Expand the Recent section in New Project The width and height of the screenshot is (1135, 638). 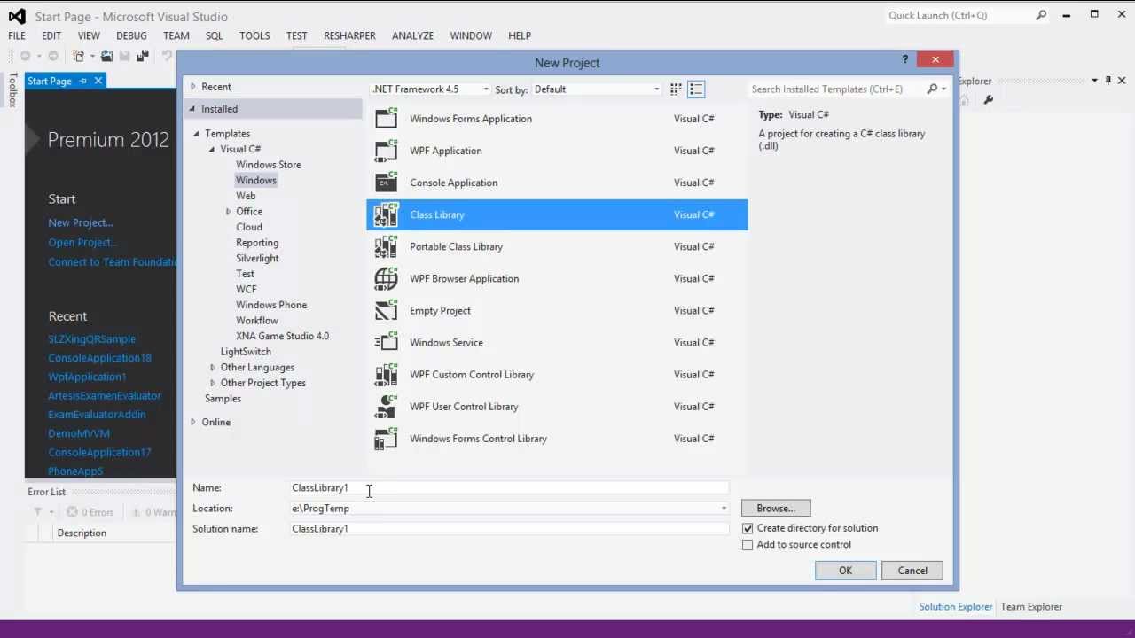tap(193, 87)
